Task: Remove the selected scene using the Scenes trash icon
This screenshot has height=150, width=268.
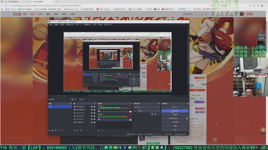Action: [x=53, y=130]
